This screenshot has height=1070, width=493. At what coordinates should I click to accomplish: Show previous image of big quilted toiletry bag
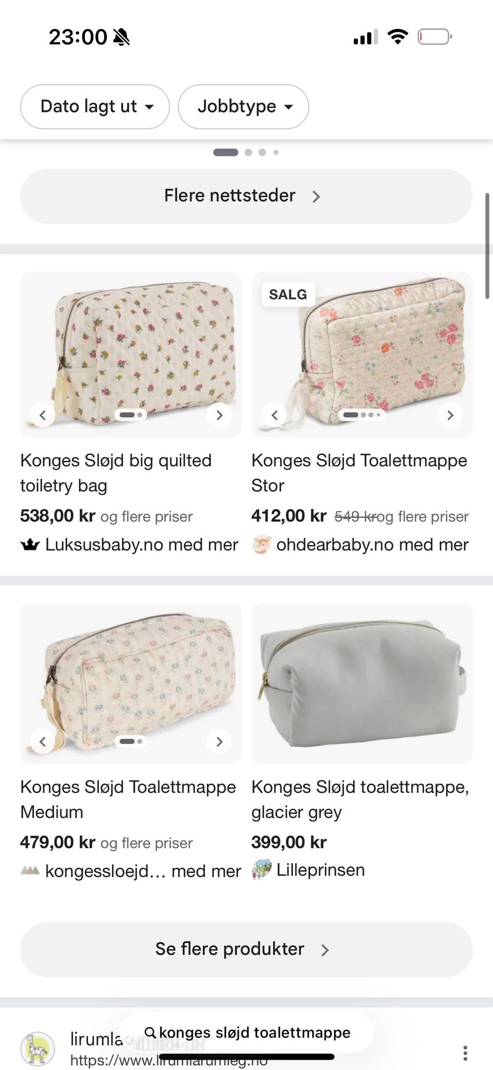coord(43,415)
